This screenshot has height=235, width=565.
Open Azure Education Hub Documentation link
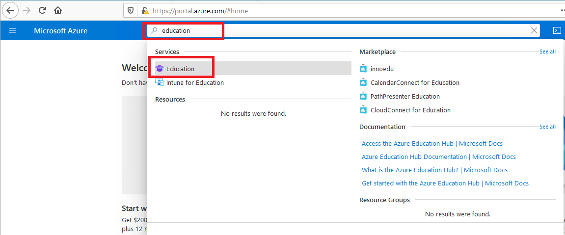pyautogui.click(x=438, y=157)
